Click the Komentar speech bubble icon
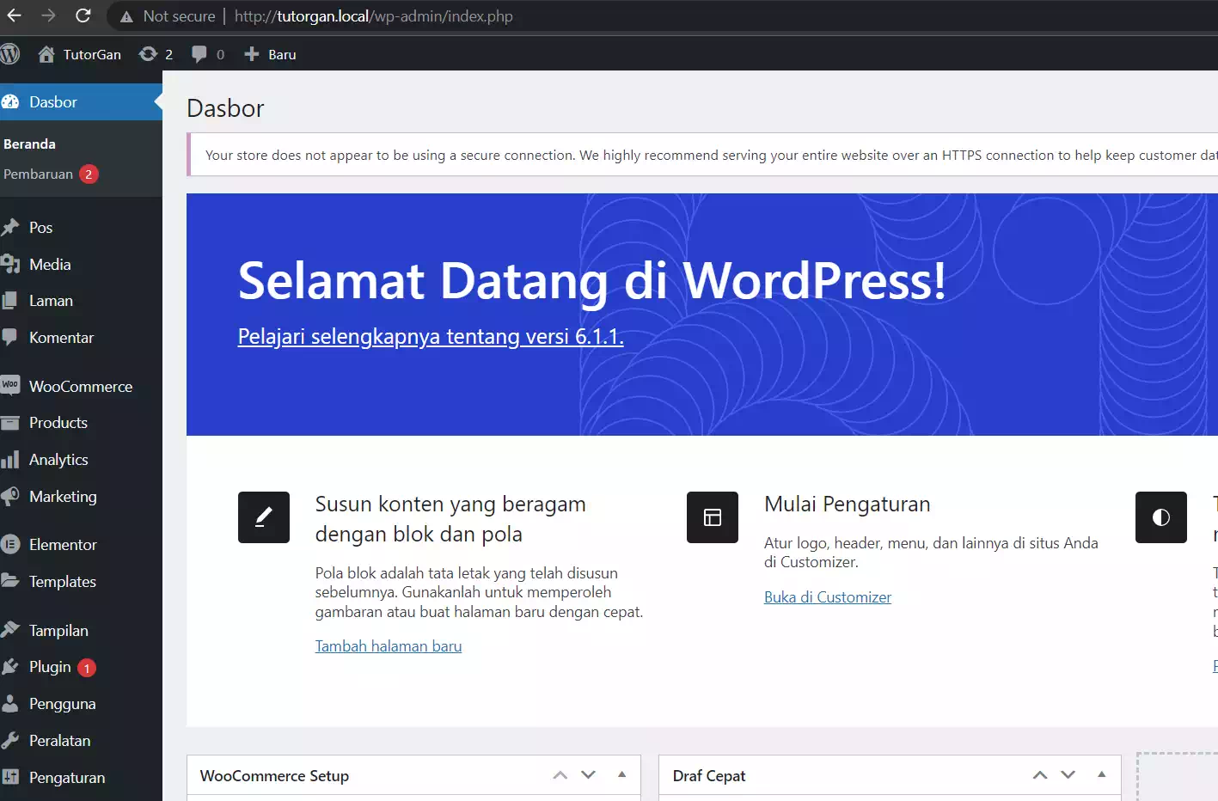 (x=10, y=337)
